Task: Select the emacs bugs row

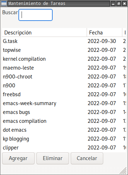Action: tap(64, 112)
